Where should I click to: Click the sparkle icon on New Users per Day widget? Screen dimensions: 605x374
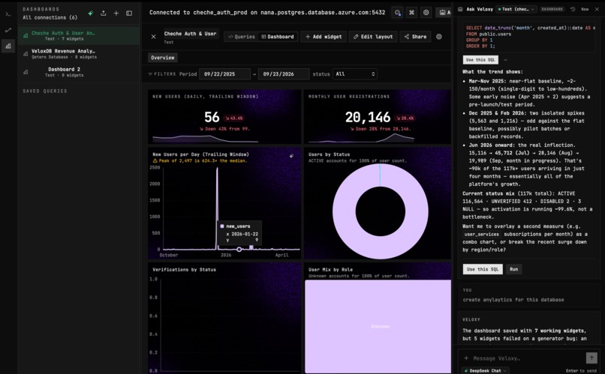coord(291,156)
